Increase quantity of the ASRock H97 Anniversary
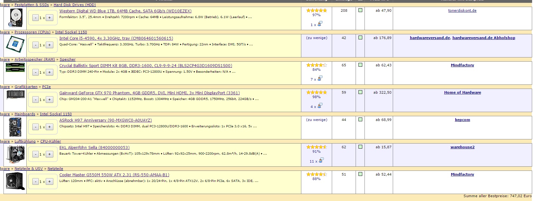The image size is (535, 201). coord(50,127)
